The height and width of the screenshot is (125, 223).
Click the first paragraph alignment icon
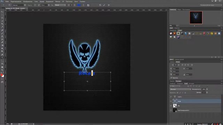(x=173, y=65)
